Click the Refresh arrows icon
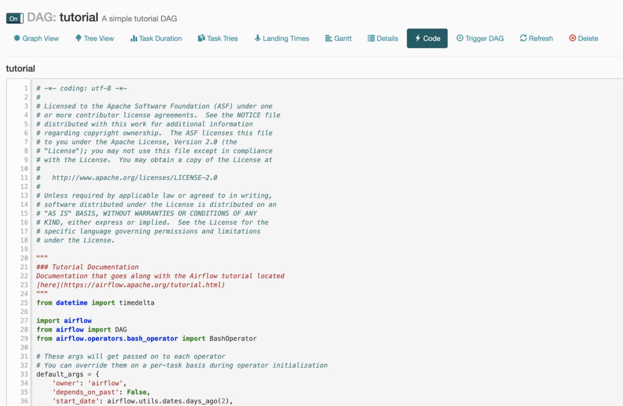 point(523,38)
